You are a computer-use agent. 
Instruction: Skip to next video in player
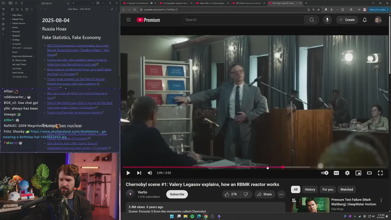tap(139, 173)
